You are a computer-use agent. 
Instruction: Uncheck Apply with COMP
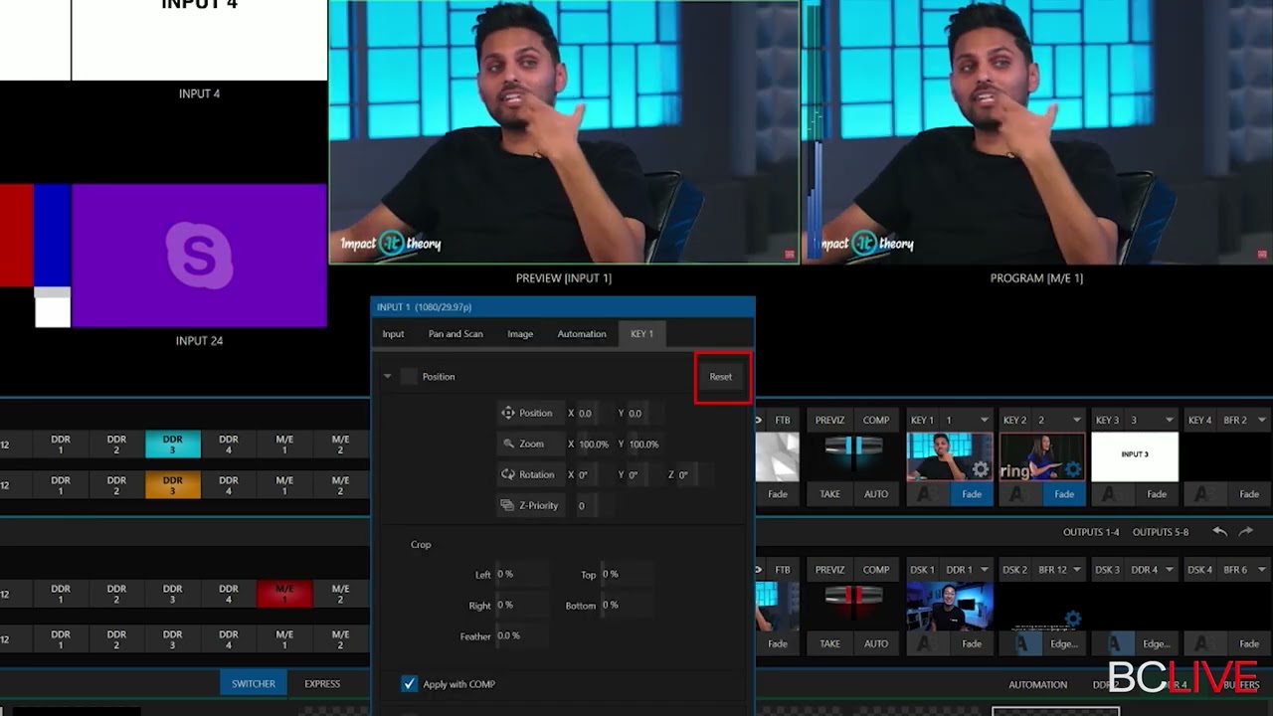pyautogui.click(x=409, y=684)
